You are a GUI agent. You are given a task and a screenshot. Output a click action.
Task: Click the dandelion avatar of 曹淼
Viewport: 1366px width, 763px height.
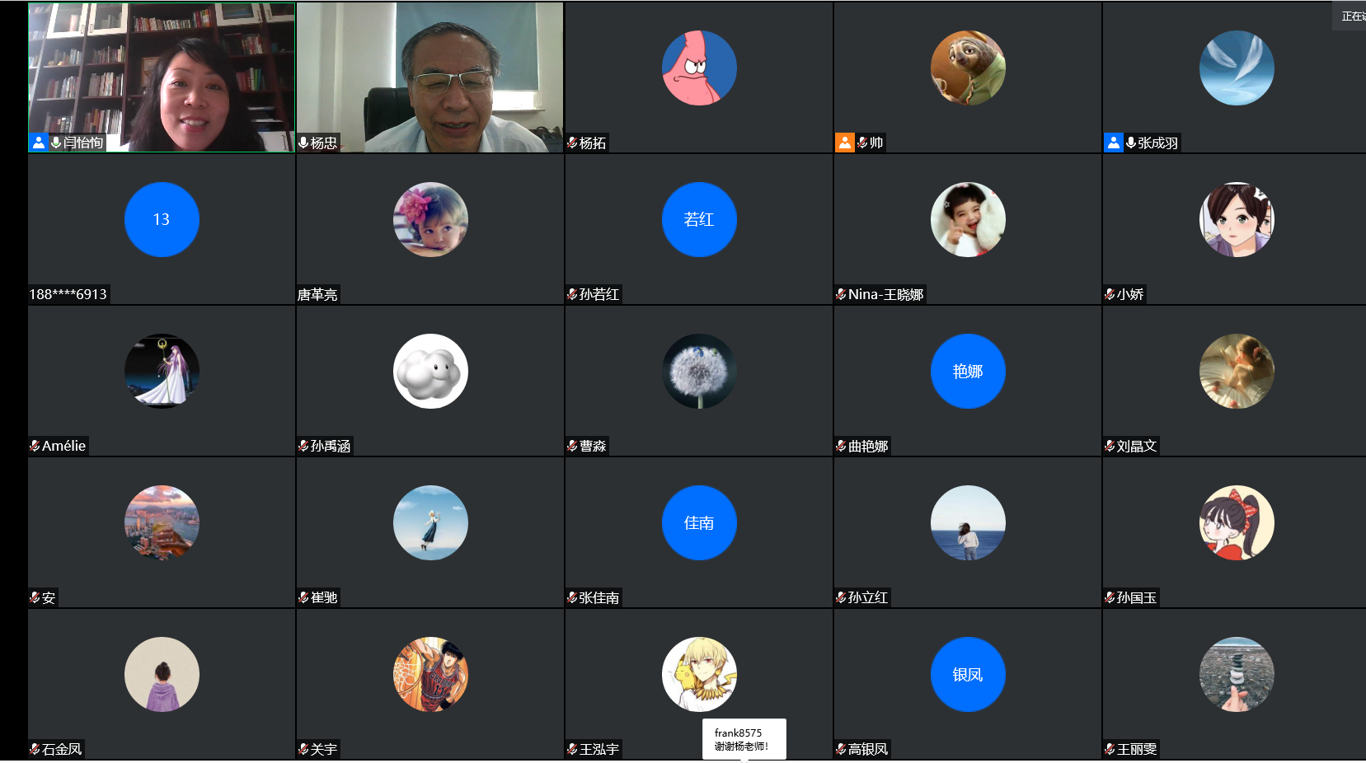[x=699, y=371]
